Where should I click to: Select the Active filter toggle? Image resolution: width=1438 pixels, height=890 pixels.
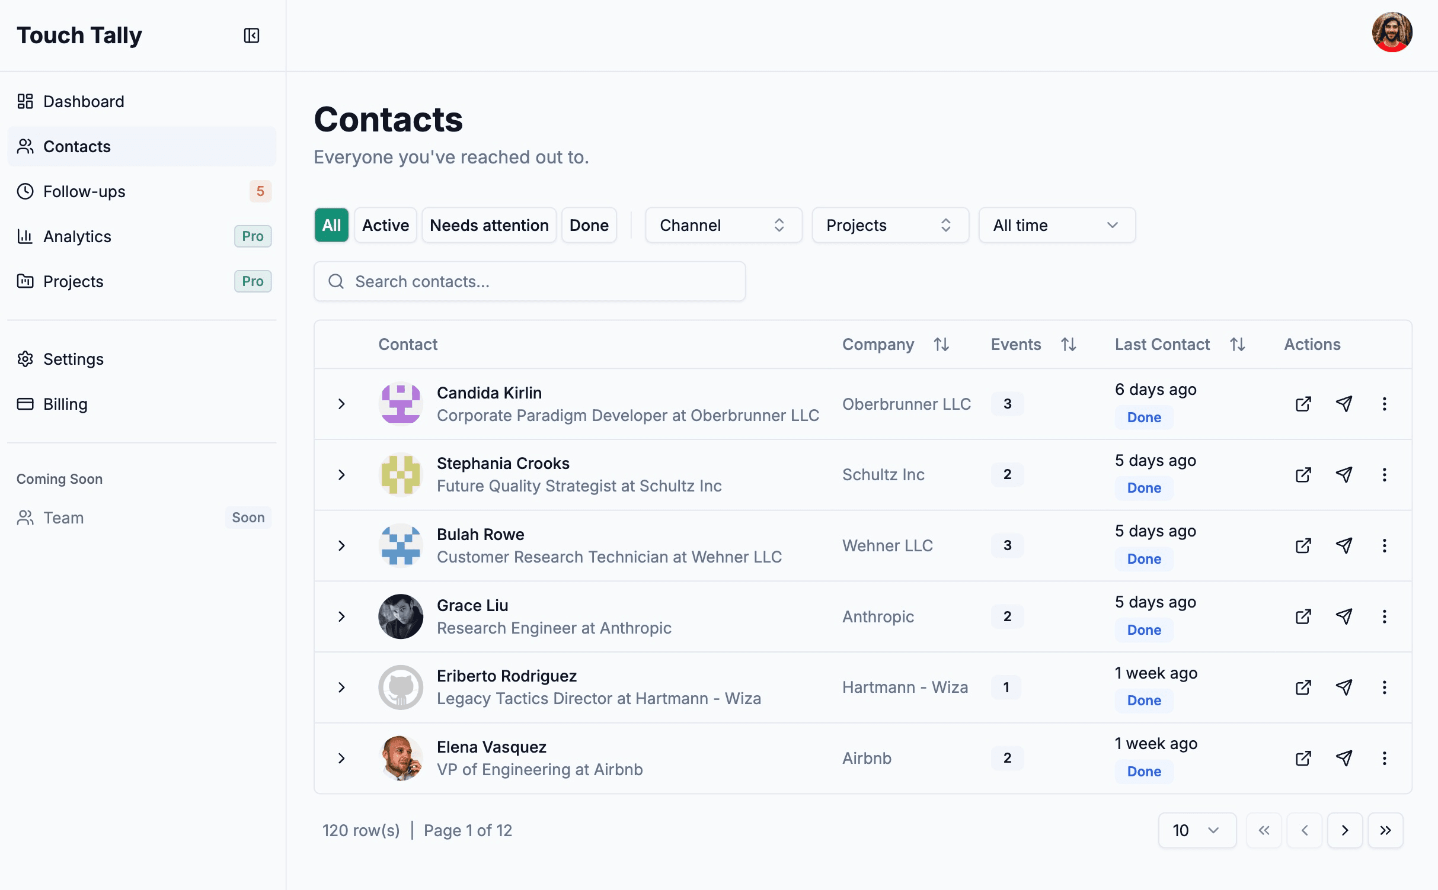385,225
